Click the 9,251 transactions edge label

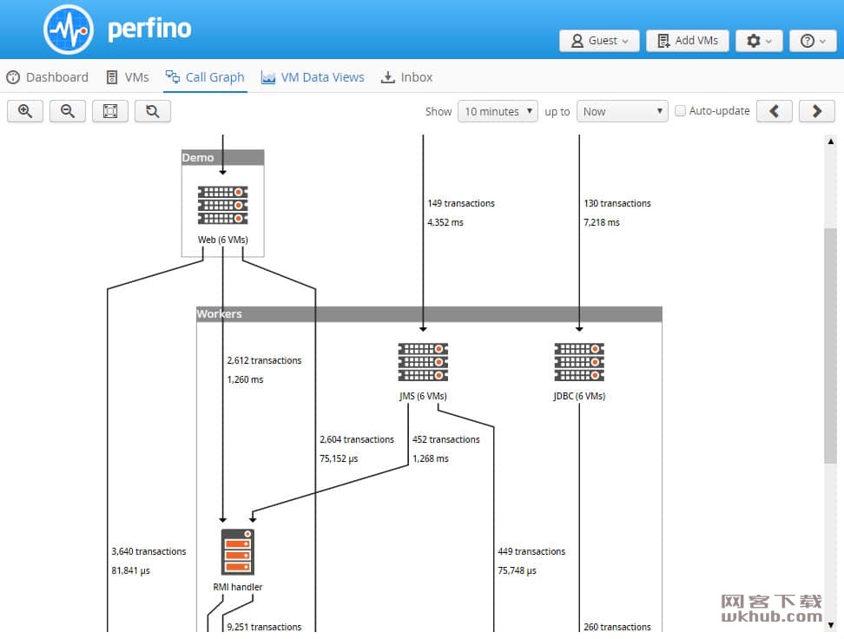point(264,627)
